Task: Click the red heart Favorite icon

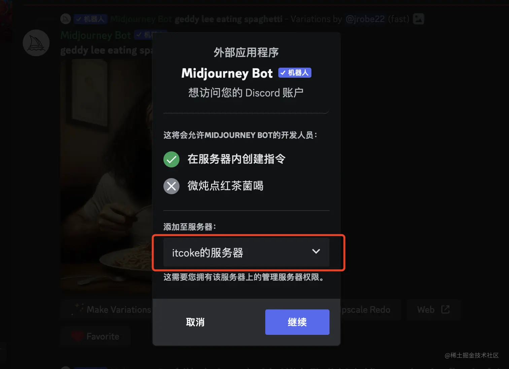Action: pyautogui.click(x=77, y=336)
